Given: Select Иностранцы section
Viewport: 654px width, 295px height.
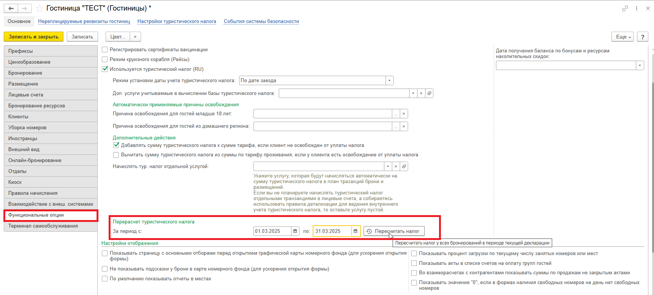Looking at the screenshot, I should pos(51,138).
